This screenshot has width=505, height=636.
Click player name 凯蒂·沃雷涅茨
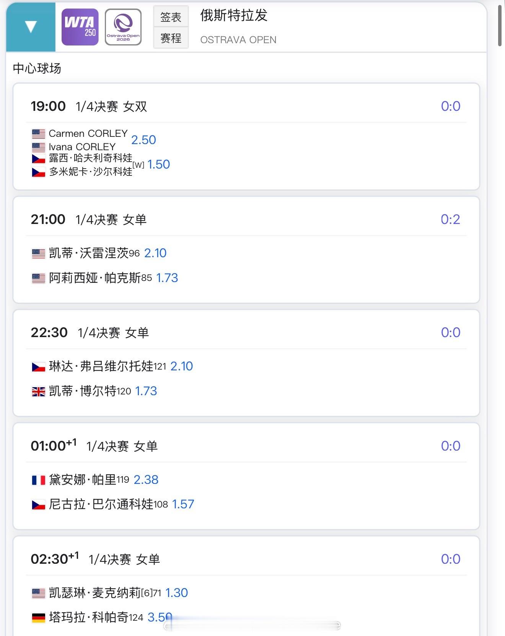click(89, 253)
